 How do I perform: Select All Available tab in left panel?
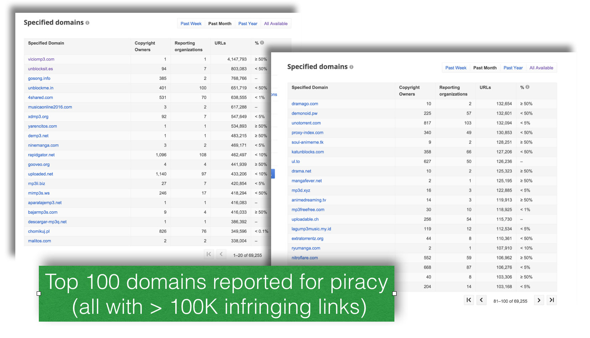[x=276, y=23]
